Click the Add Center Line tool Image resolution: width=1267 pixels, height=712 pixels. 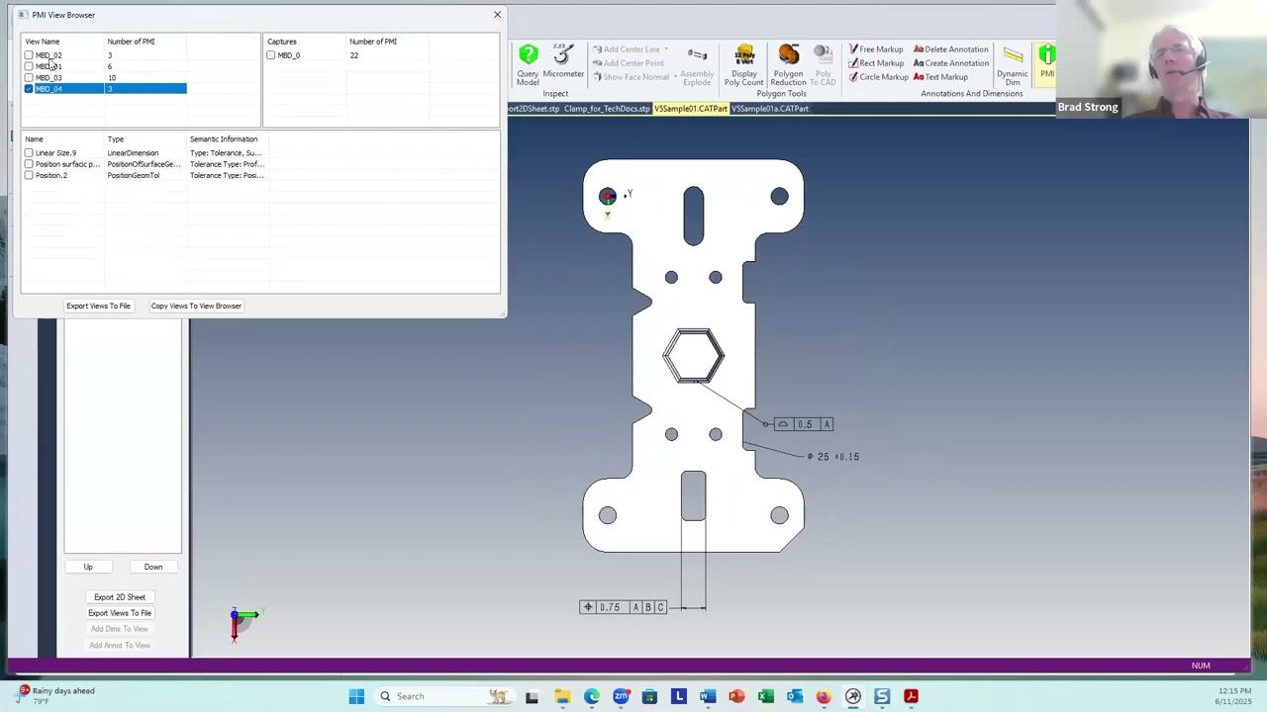click(626, 49)
